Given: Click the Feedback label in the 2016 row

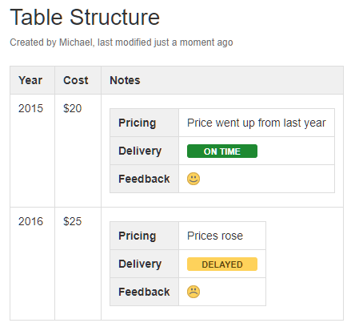Looking at the screenshot, I should click(144, 292).
